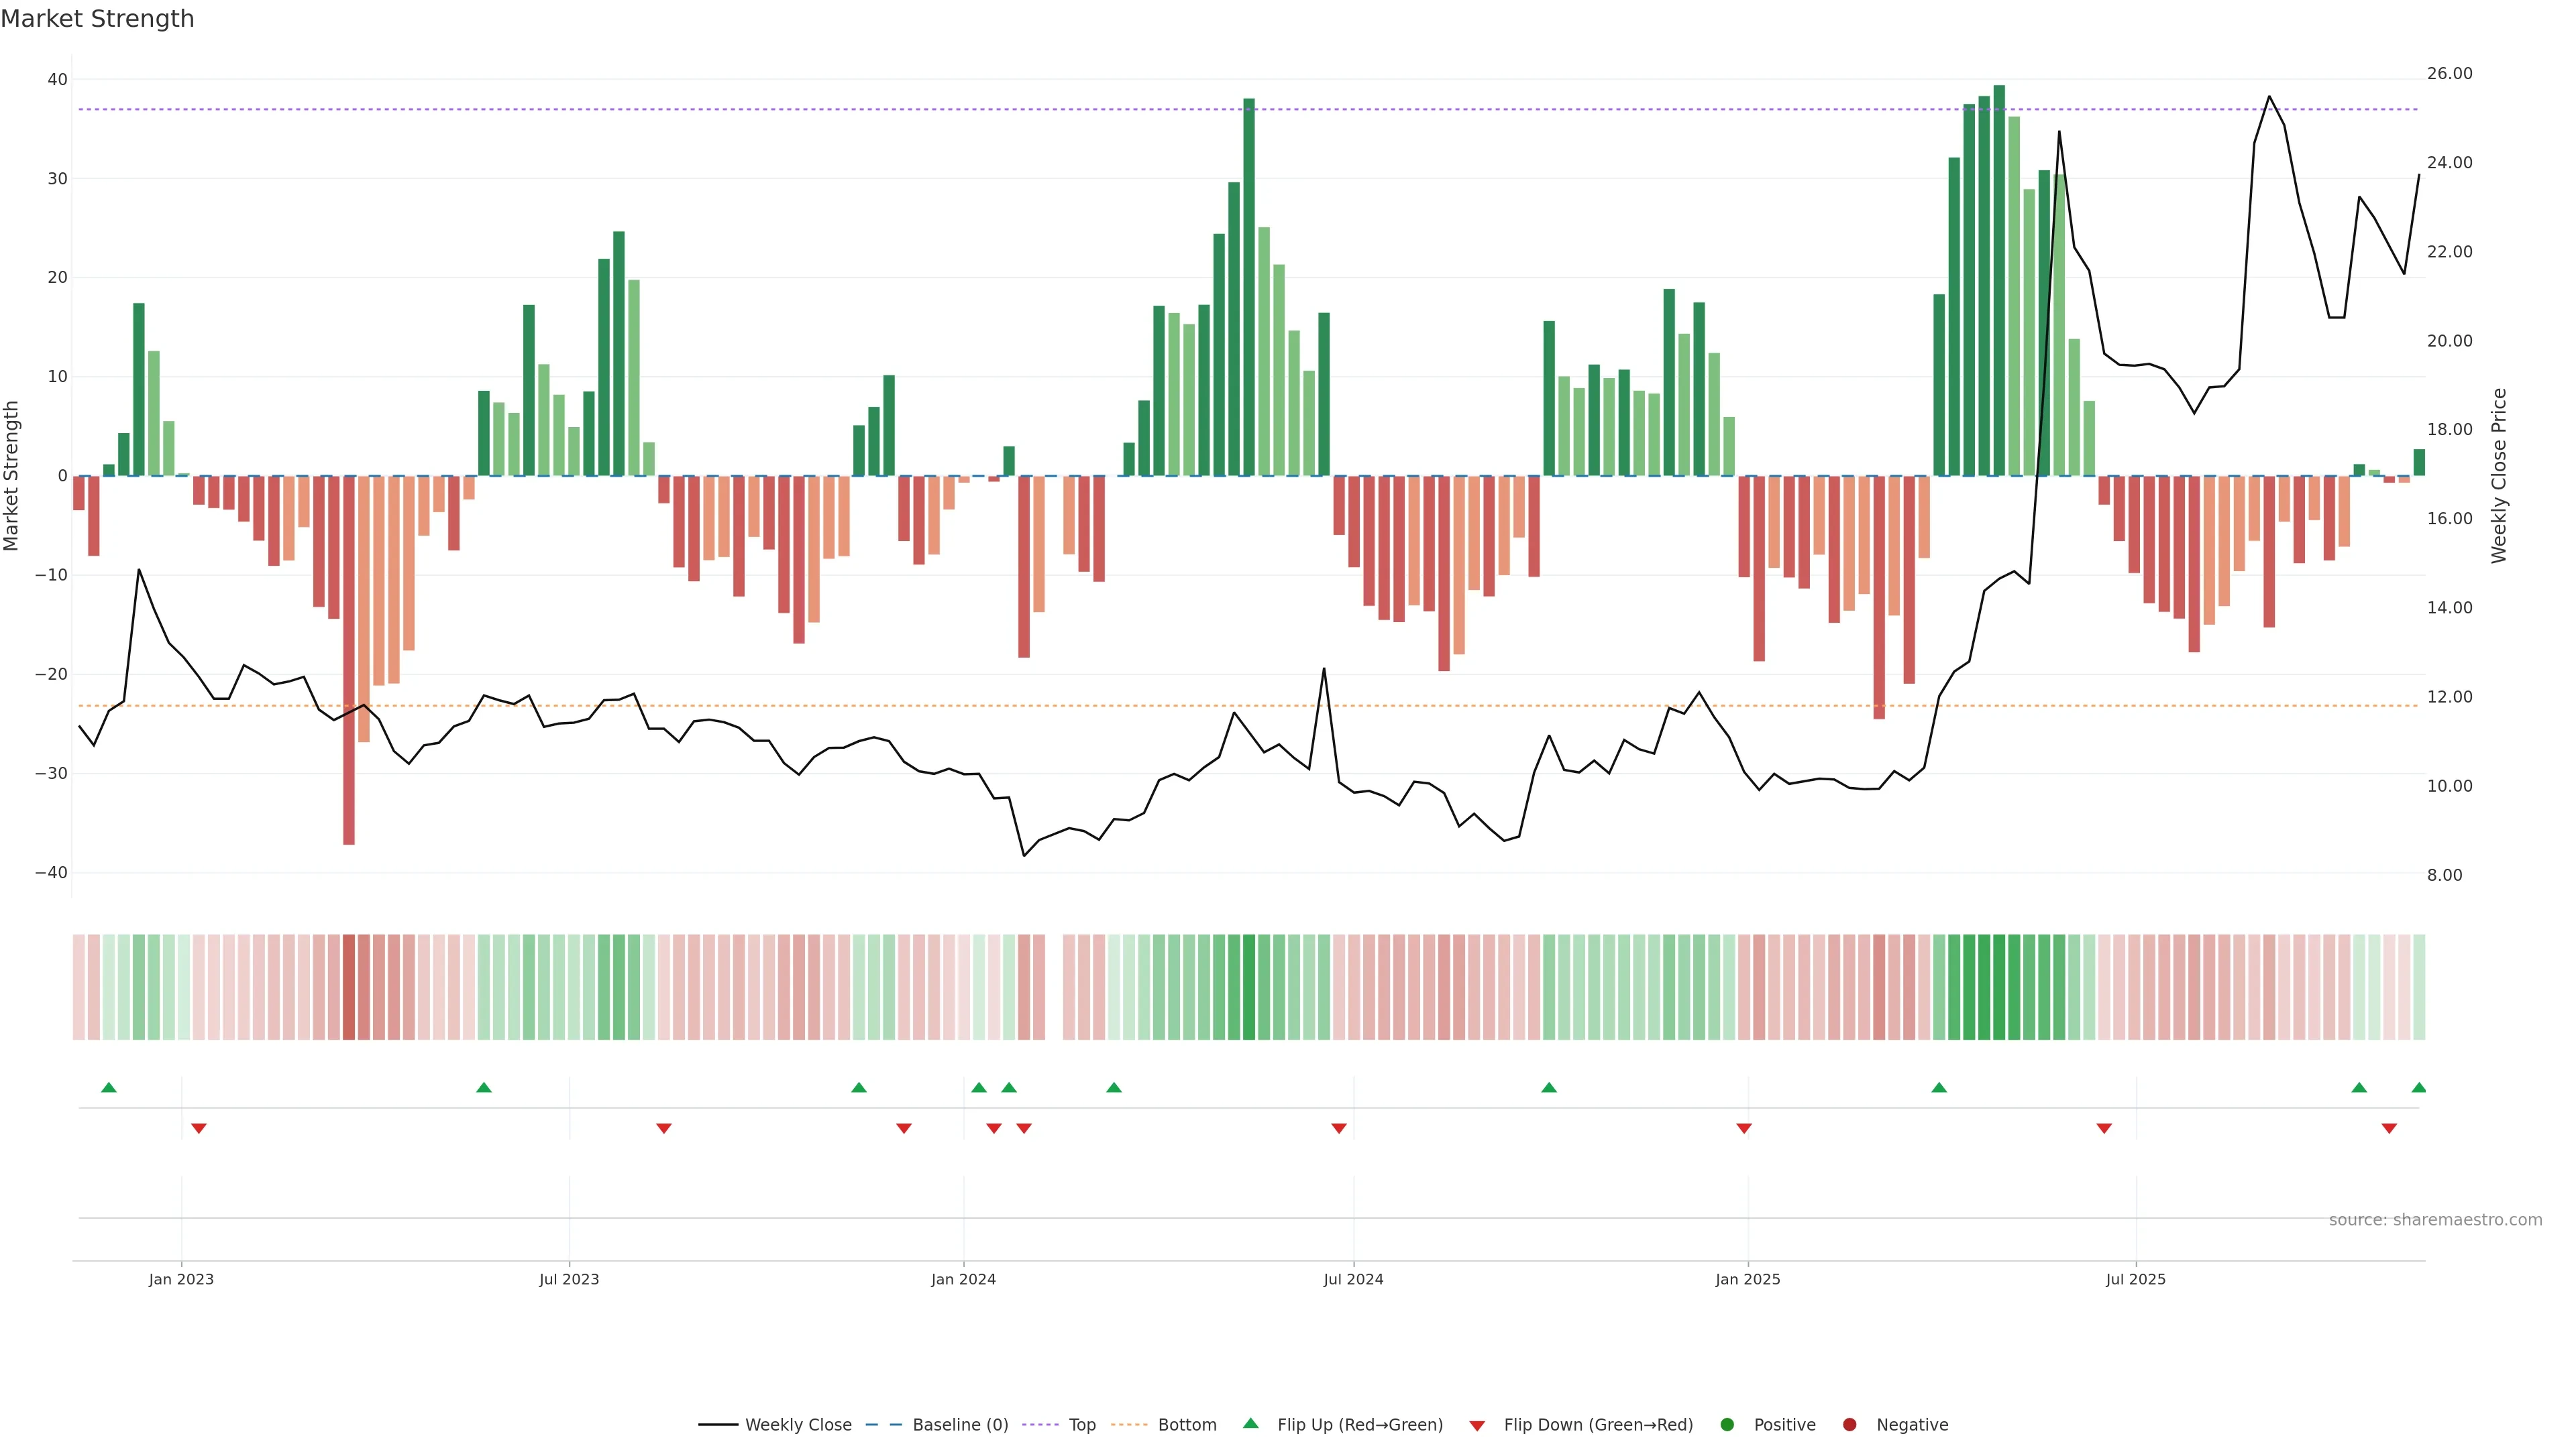2576x1448 pixels.
Task: Click the source: sharemaestro.com text
Action: click(2435, 1220)
